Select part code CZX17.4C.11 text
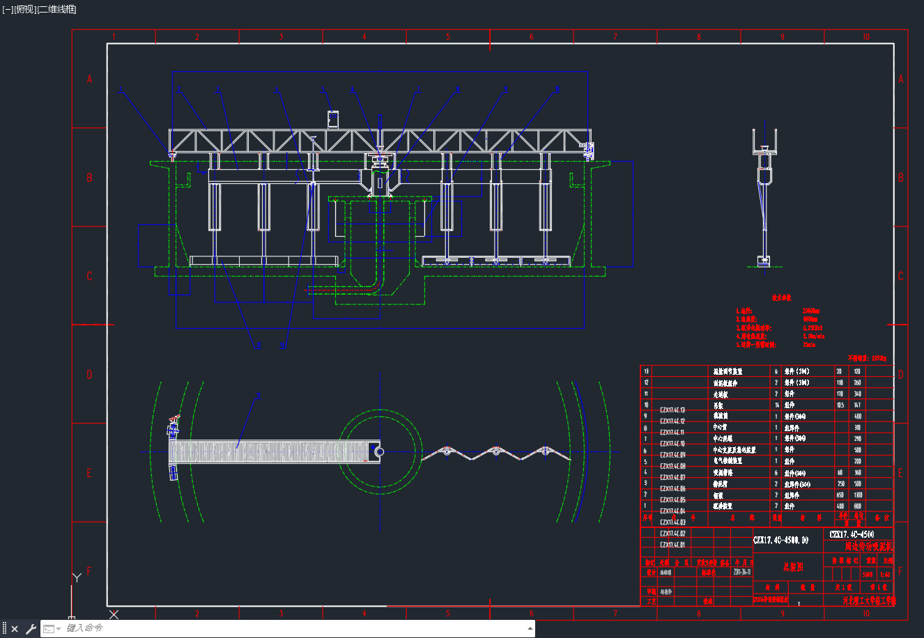924x638 pixels. click(x=672, y=433)
